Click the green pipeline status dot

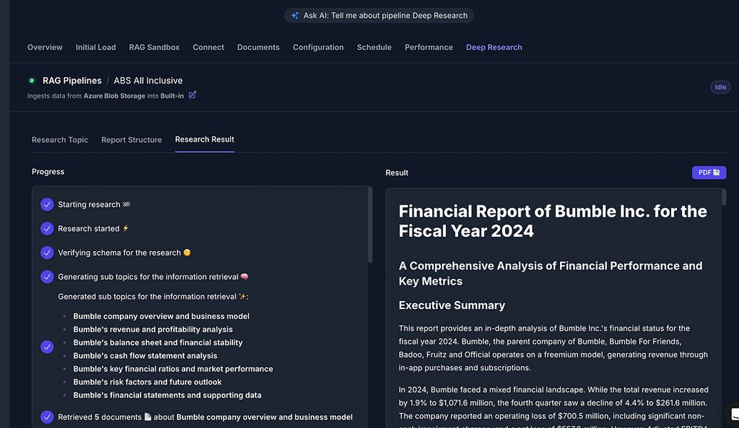31,81
